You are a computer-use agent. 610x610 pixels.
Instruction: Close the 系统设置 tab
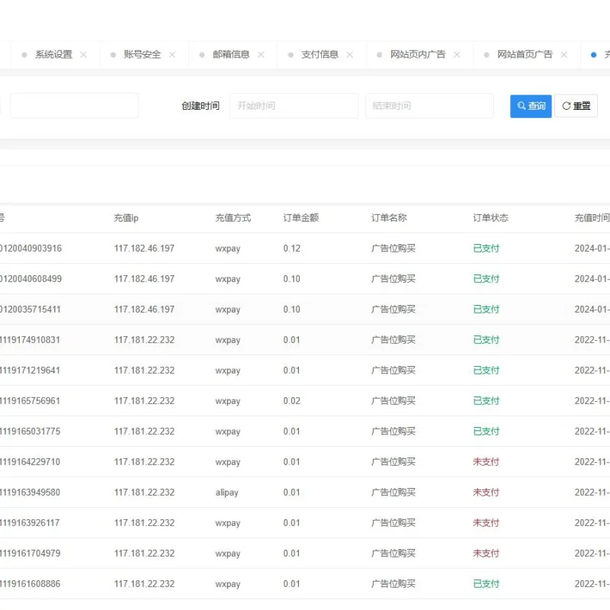pos(83,55)
